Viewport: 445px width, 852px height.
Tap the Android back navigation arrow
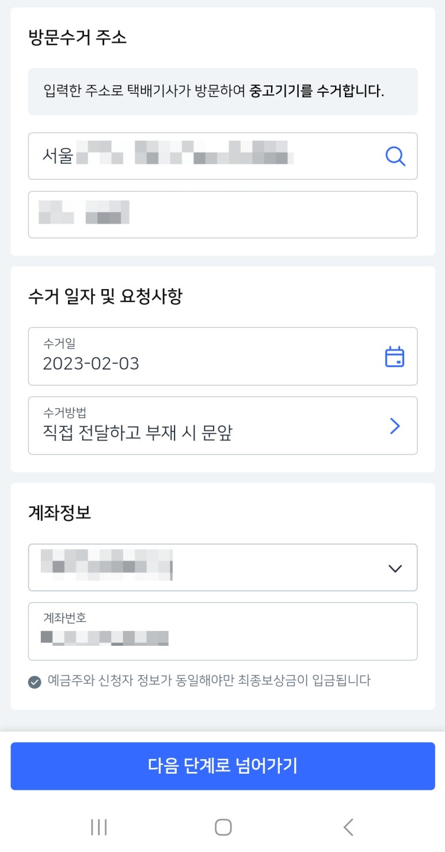(348, 827)
